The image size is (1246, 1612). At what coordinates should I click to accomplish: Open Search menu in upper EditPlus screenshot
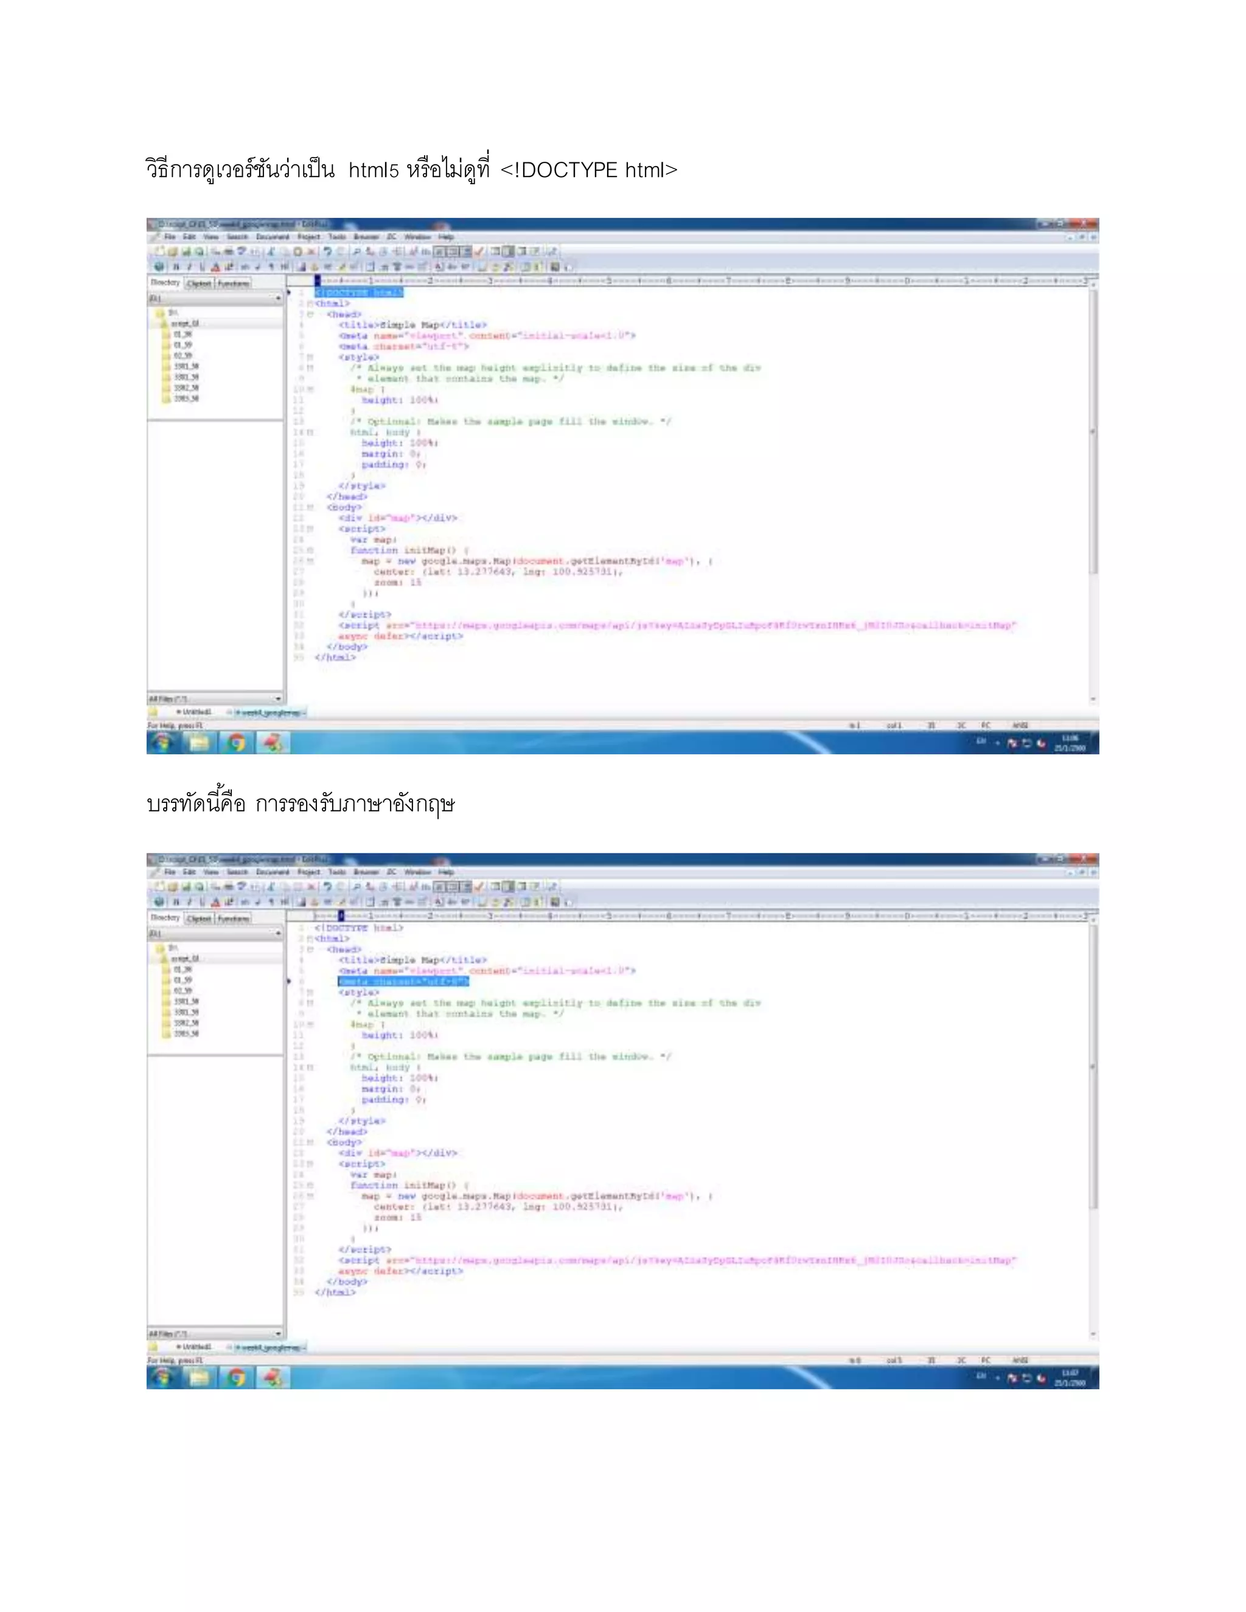[x=237, y=237]
